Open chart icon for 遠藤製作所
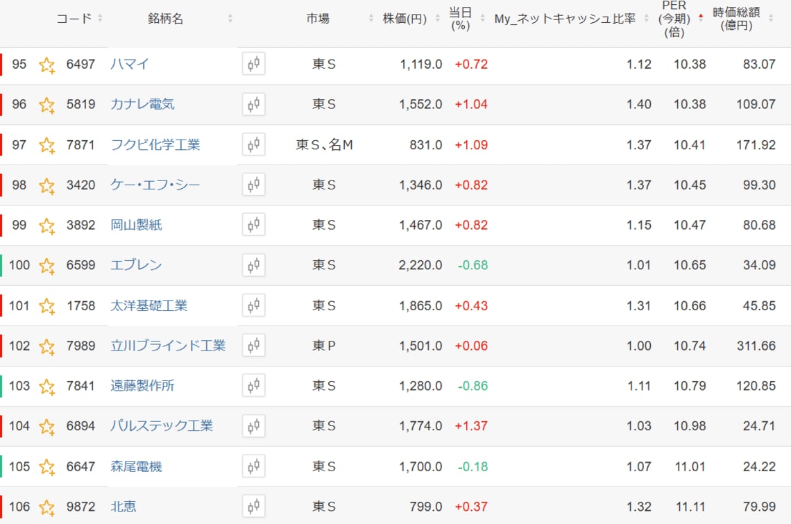This screenshot has width=791, height=524. [254, 386]
